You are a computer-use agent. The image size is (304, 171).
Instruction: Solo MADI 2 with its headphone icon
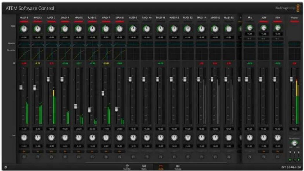tap(38, 157)
